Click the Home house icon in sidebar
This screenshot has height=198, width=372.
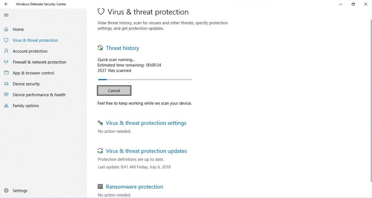click(6, 29)
